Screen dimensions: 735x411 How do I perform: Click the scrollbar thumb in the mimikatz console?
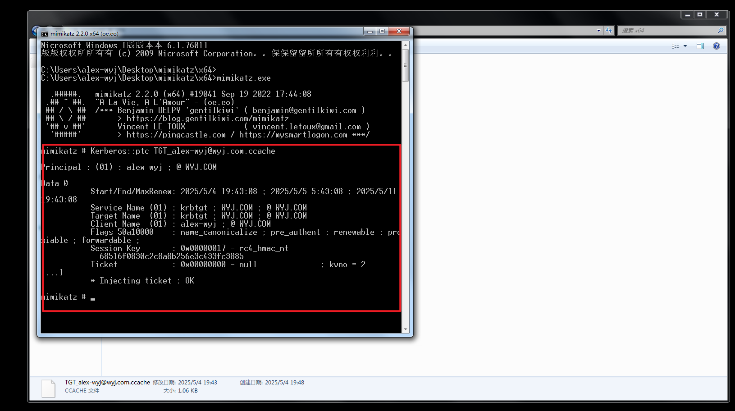point(406,65)
